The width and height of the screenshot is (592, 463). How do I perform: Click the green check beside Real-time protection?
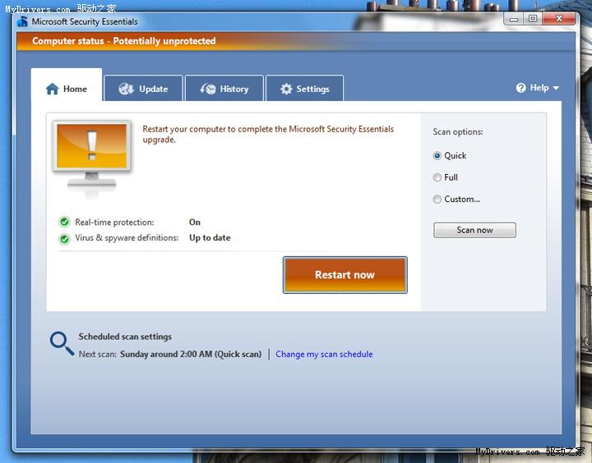[65, 222]
